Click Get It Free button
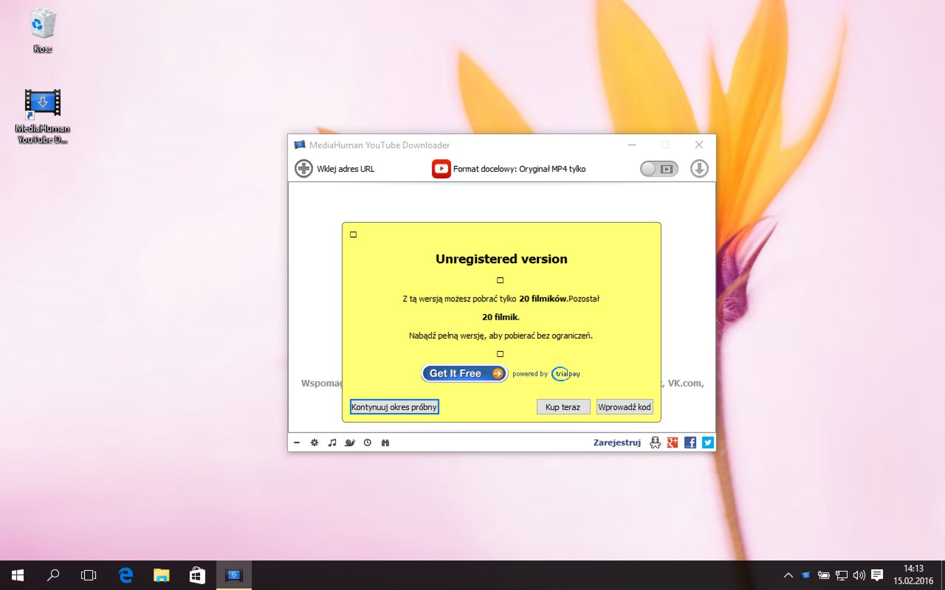 tap(464, 373)
